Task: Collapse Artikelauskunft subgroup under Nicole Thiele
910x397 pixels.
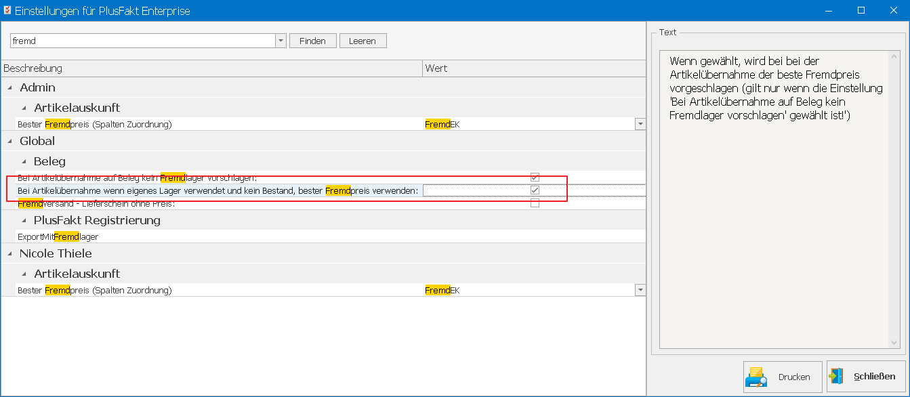Action: click(24, 274)
